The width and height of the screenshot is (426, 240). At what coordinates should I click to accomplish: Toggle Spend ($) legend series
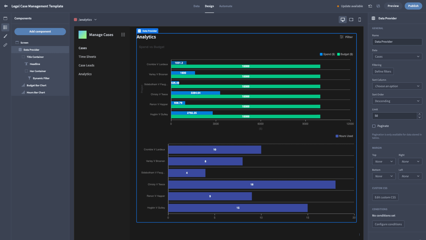[x=327, y=54]
